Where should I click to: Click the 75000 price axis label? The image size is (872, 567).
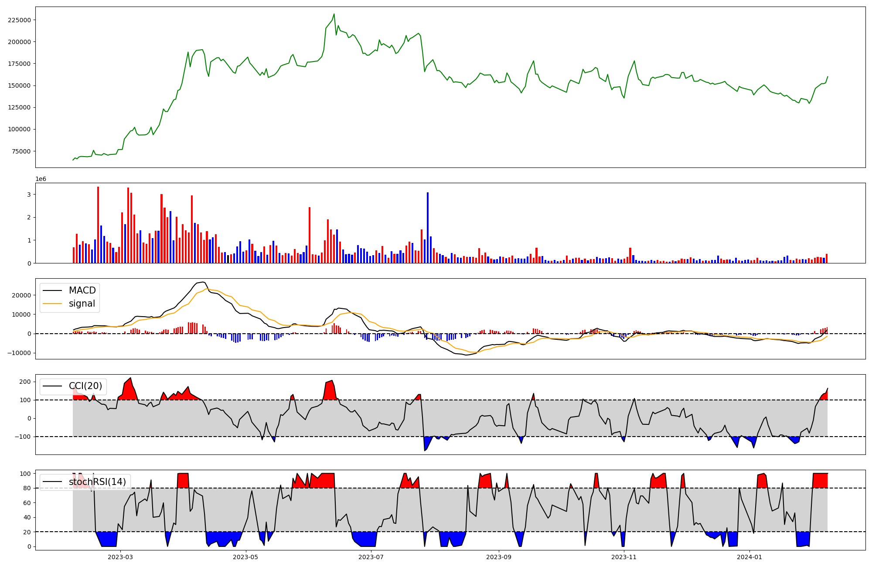tap(21, 151)
